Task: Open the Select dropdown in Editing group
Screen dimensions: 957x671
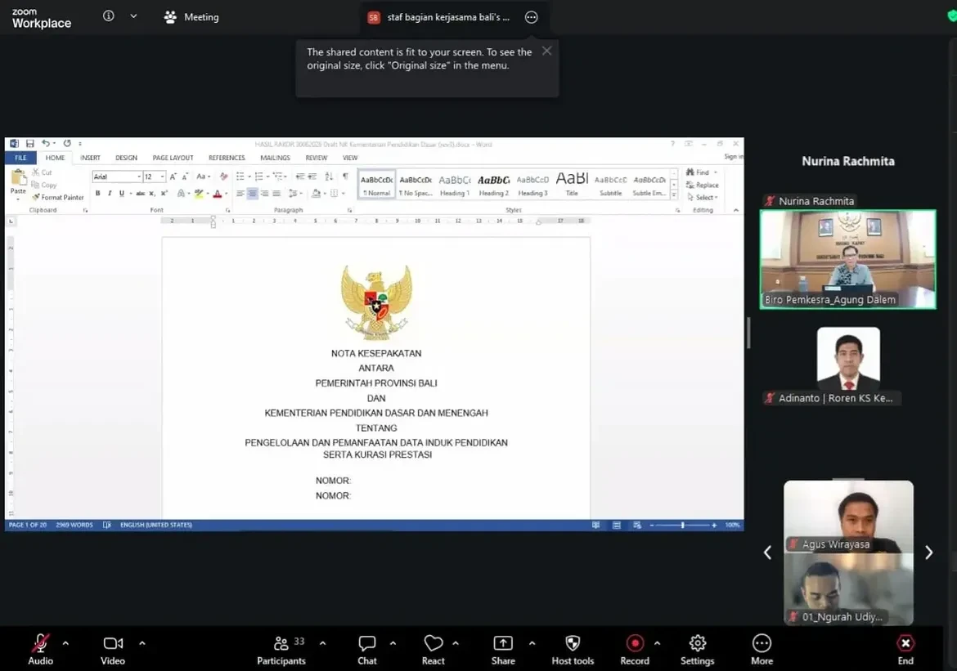Action: pos(703,197)
